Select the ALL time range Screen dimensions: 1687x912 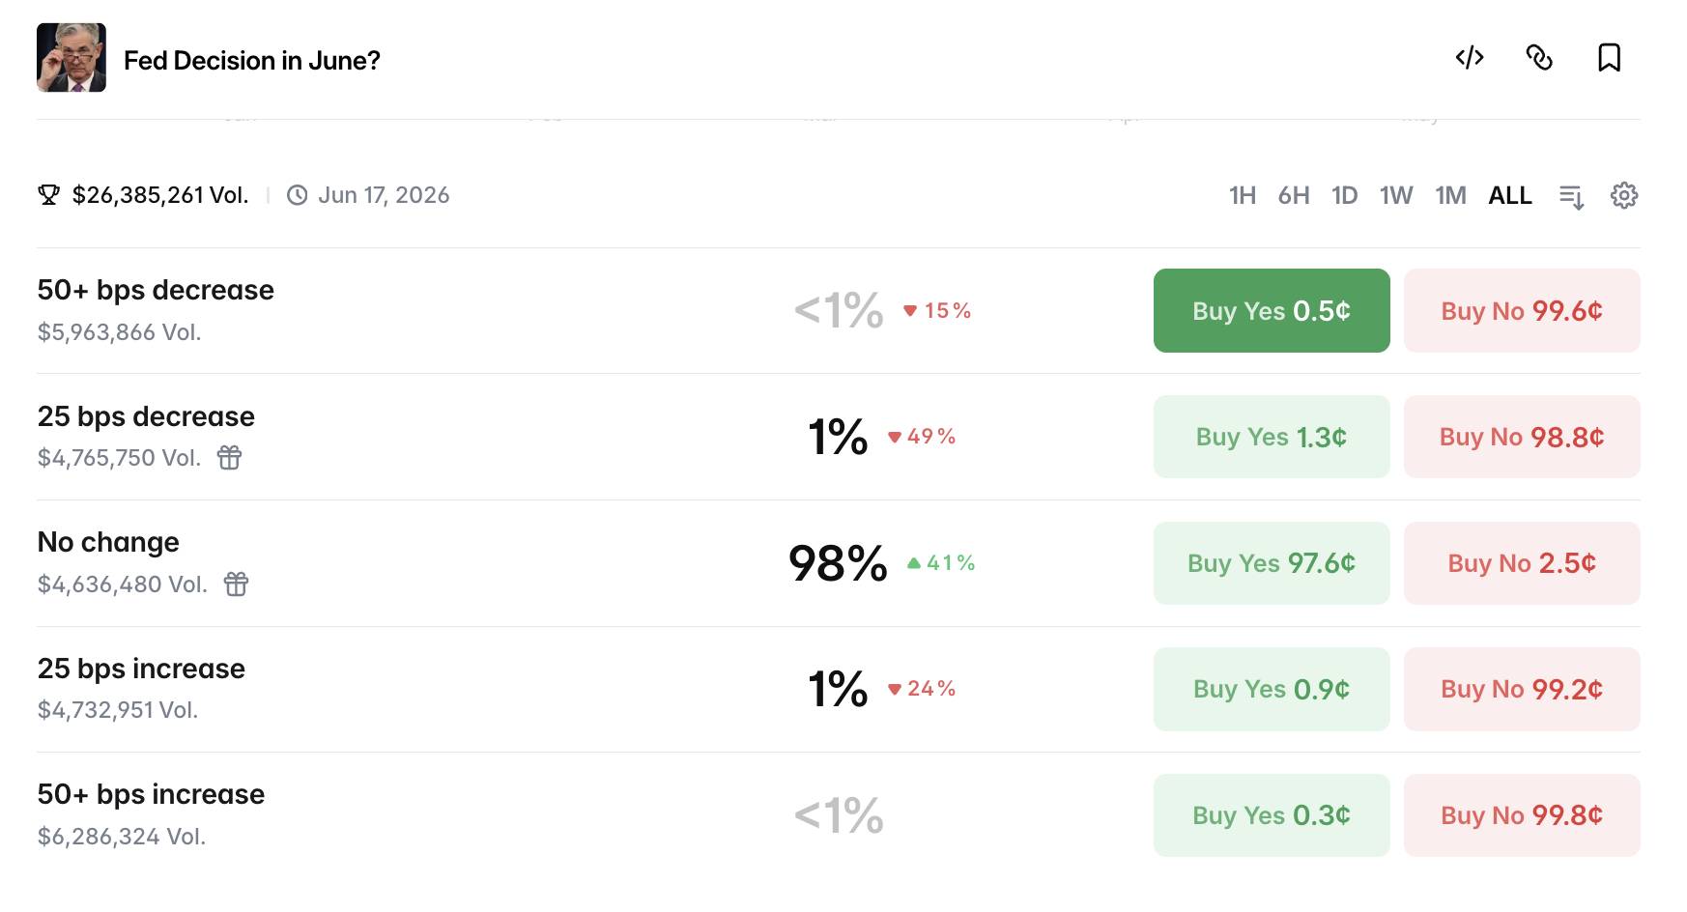point(1510,195)
